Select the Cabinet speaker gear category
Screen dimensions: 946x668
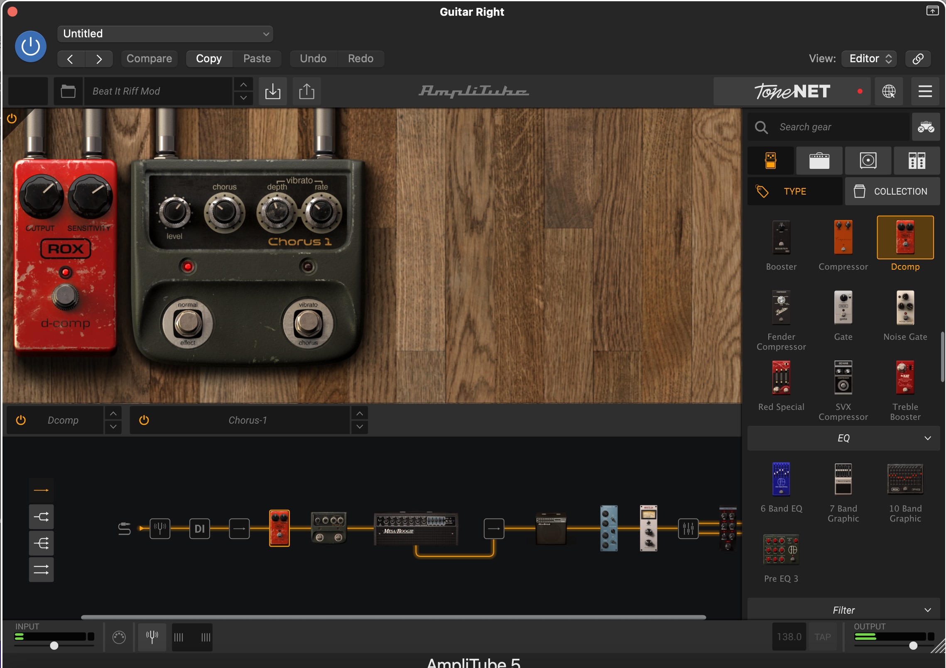pyautogui.click(x=868, y=161)
